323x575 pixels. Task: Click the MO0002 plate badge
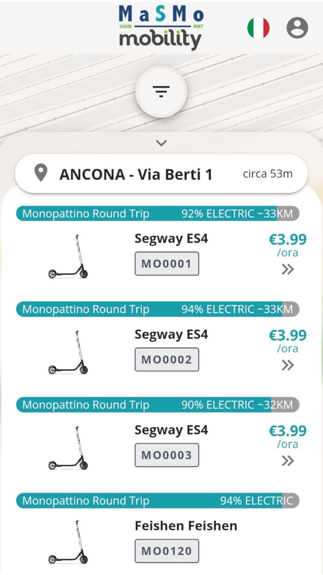coord(167,360)
